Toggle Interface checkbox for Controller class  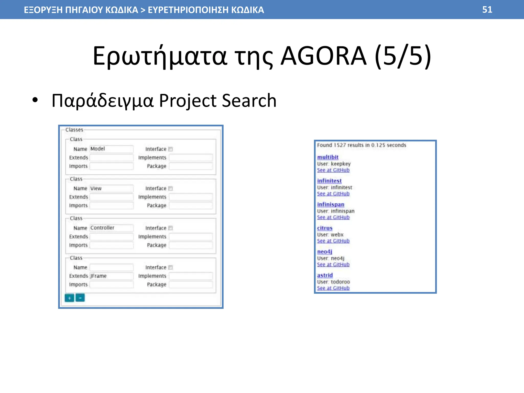click(x=171, y=228)
